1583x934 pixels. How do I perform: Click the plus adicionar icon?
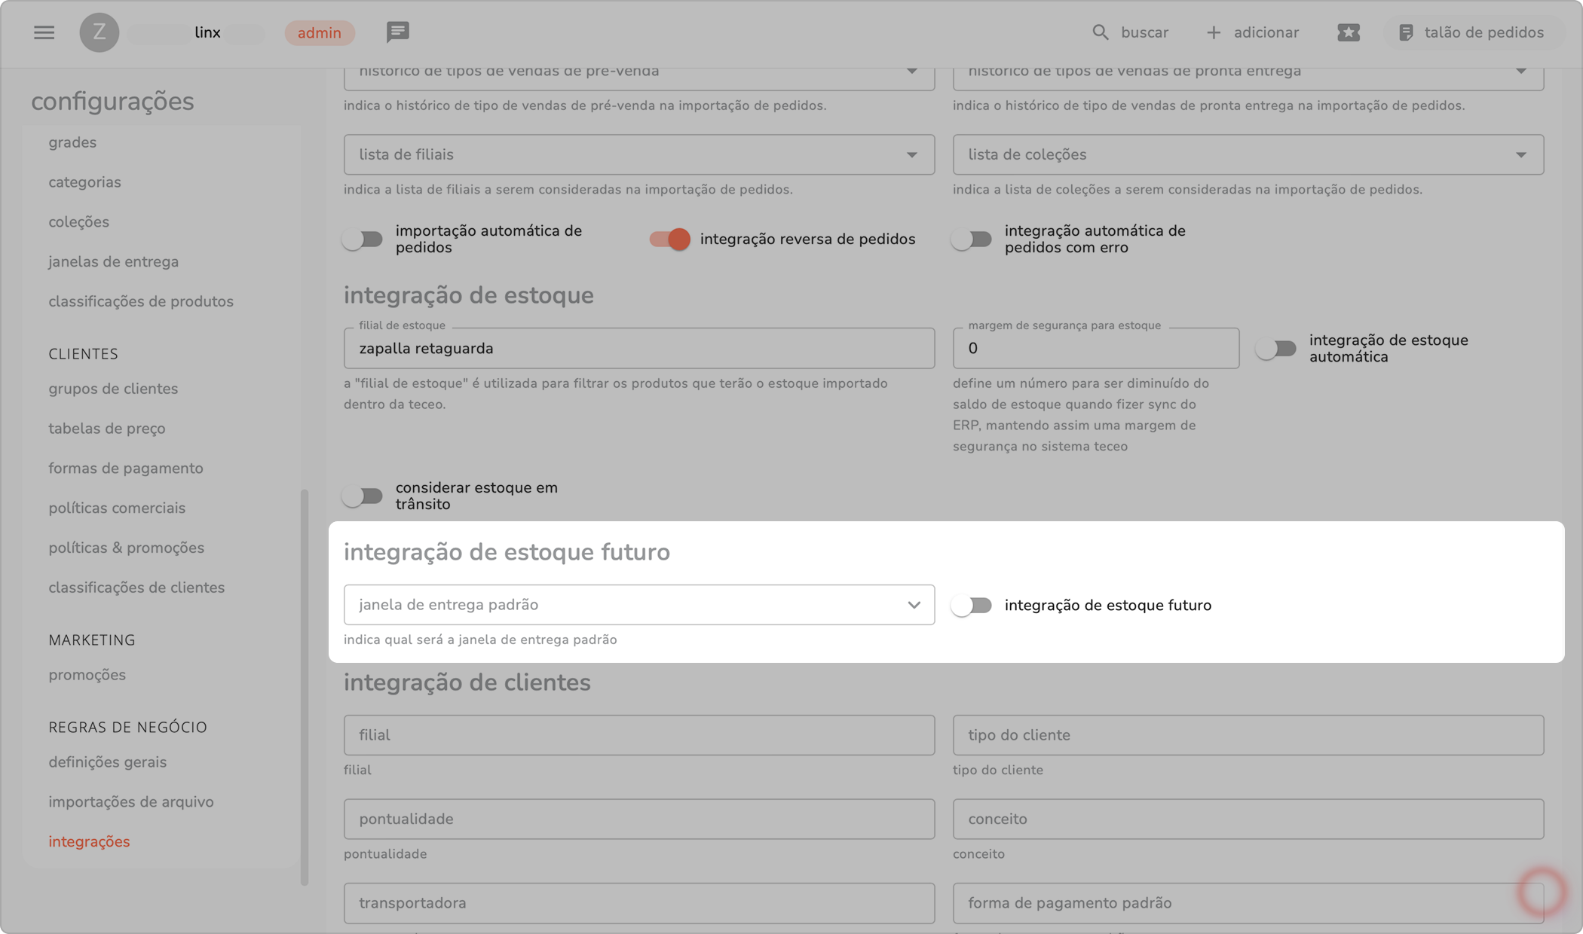click(1214, 32)
